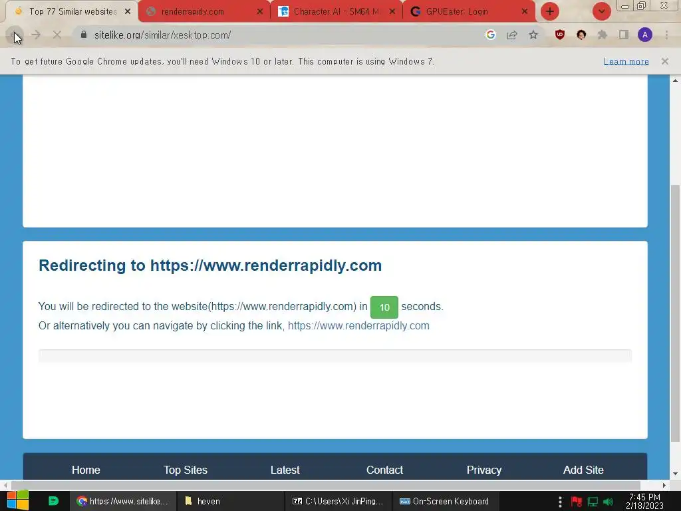Click the Redirecting to renderrapidly.com heading
The image size is (681, 511).
[x=210, y=265]
